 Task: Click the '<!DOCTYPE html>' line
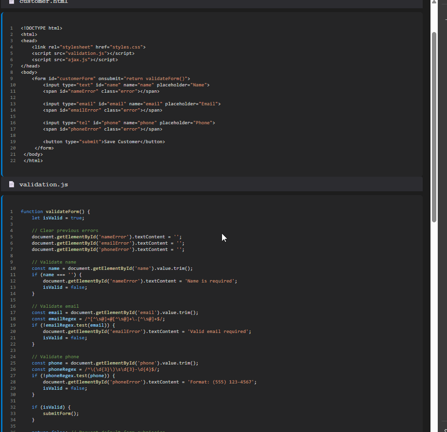[x=41, y=28]
